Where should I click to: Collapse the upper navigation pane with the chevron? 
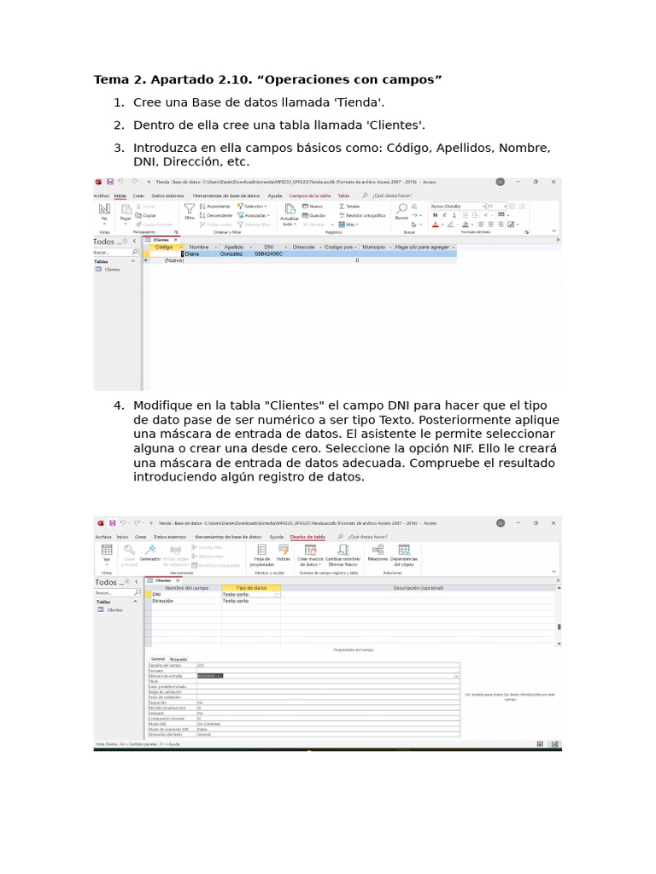tap(134, 242)
